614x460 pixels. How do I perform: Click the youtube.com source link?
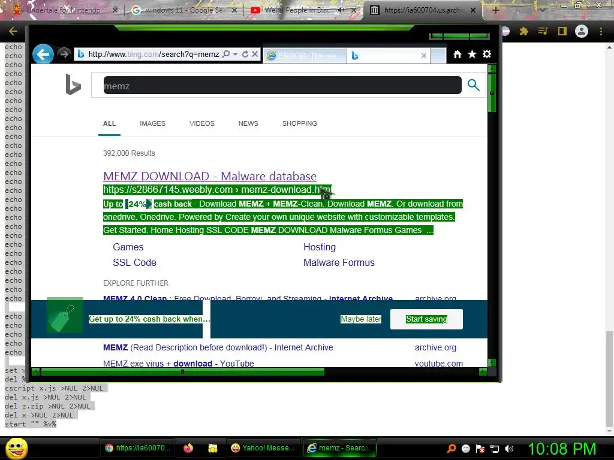click(439, 364)
